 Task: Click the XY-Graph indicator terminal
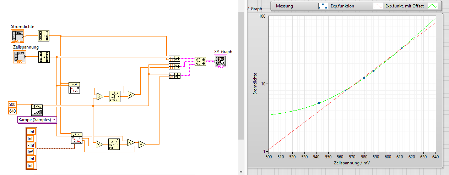221,61
